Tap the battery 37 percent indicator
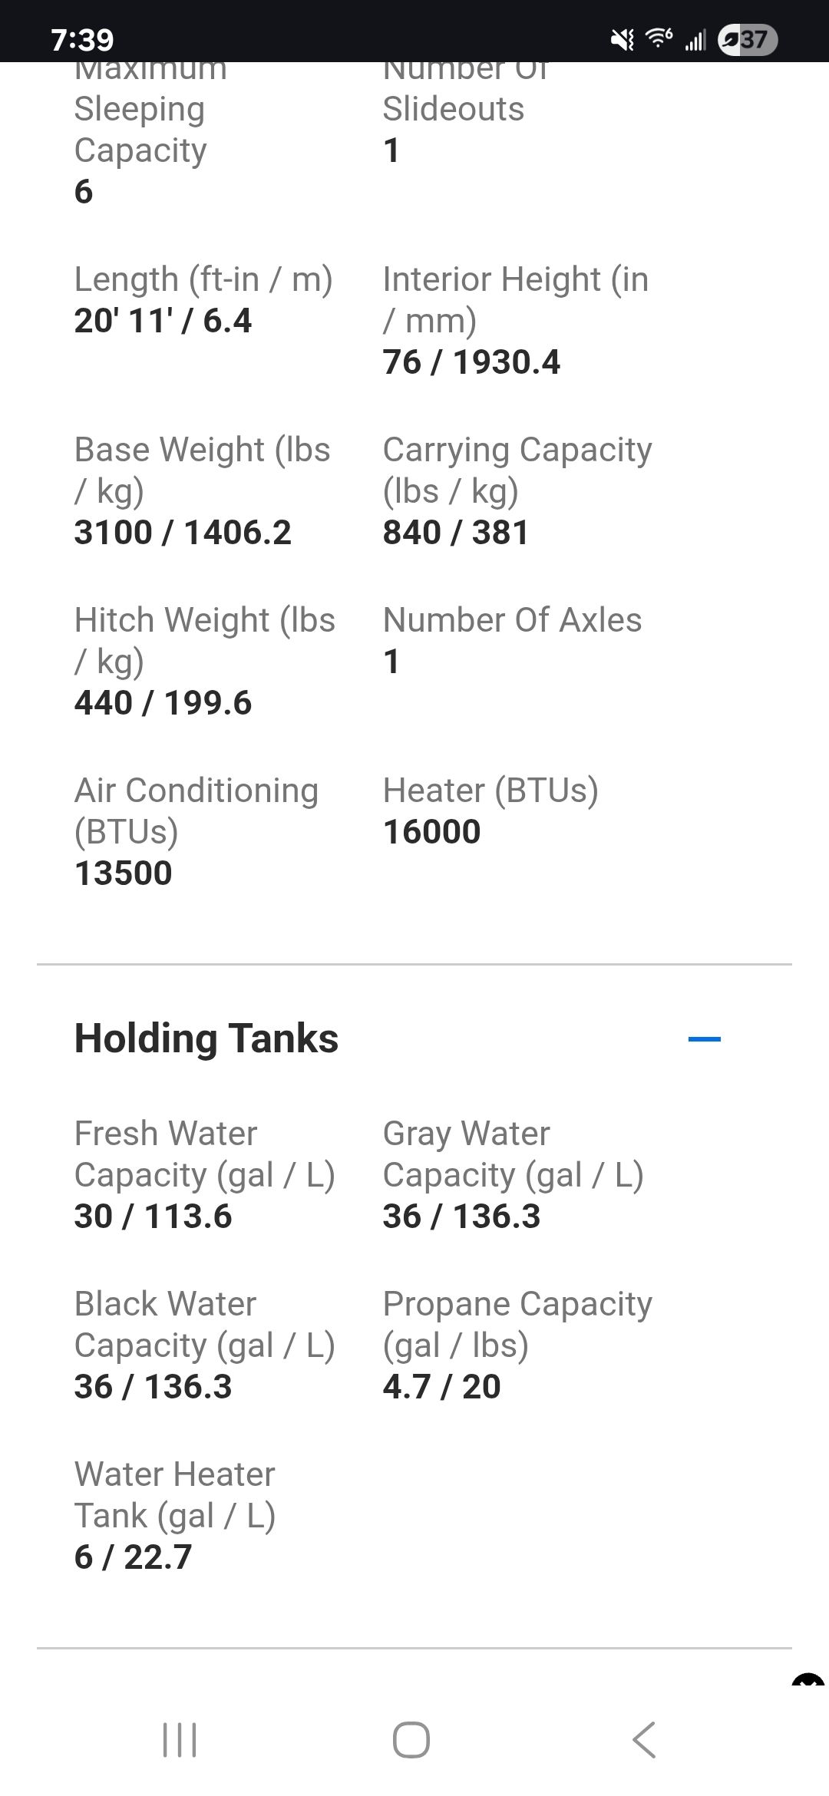829x1796 pixels. tap(748, 39)
